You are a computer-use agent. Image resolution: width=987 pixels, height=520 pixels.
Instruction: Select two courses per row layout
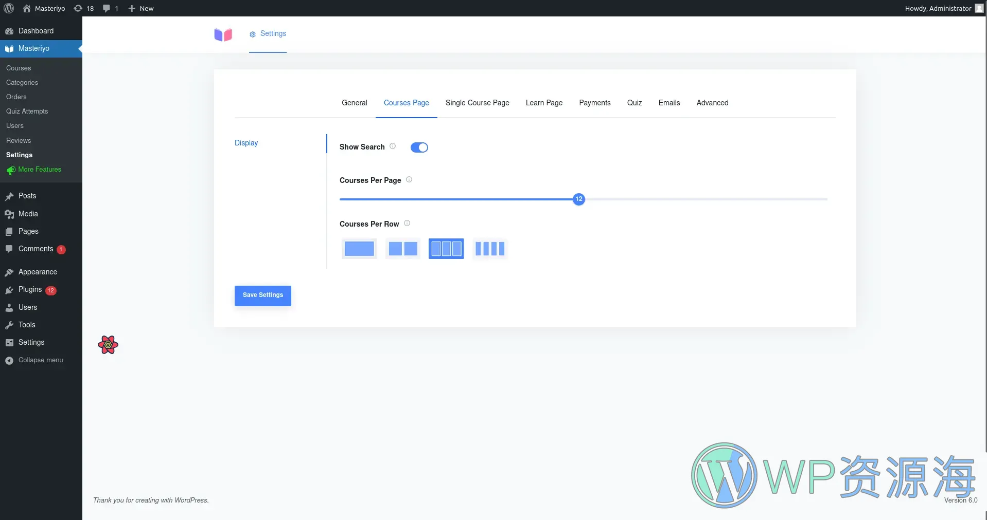(403, 249)
